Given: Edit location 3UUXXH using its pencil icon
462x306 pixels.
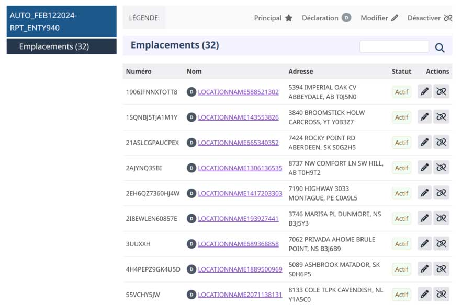Looking at the screenshot, I should pos(424,243).
